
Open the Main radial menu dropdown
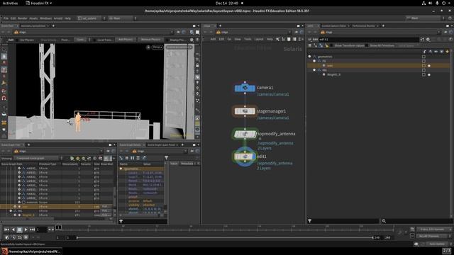(122, 18)
